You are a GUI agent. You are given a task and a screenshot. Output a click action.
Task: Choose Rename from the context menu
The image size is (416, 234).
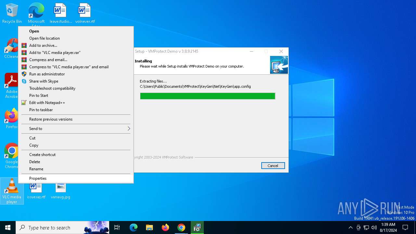click(x=76, y=169)
